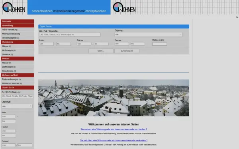Open Wohnungen under Verkauf
Image resolution: width=239 pixels, height=149 pixels.
coord(18,67)
